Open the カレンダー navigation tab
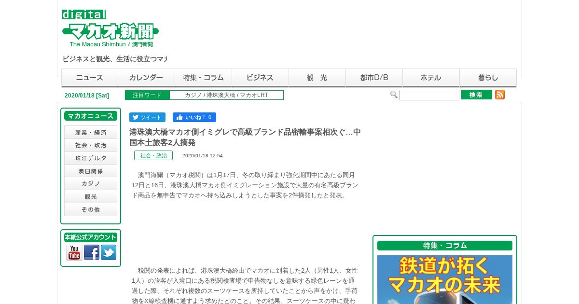The height and width of the screenshot is (304, 579). coord(147,78)
